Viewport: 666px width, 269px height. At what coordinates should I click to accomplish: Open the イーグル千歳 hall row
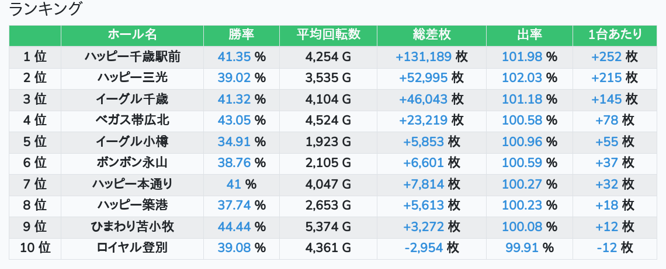pyautogui.click(x=132, y=99)
